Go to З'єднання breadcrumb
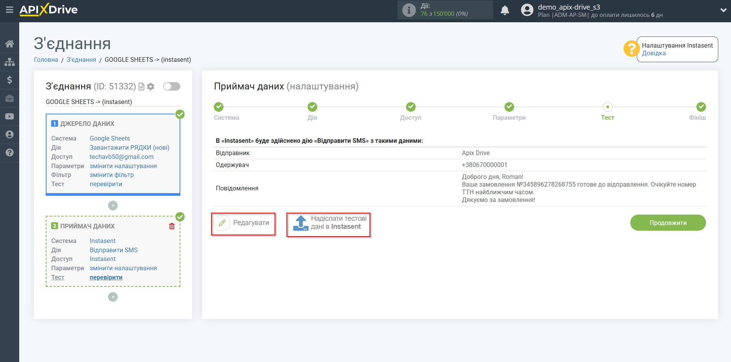The image size is (731, 362). pos(82,60)
